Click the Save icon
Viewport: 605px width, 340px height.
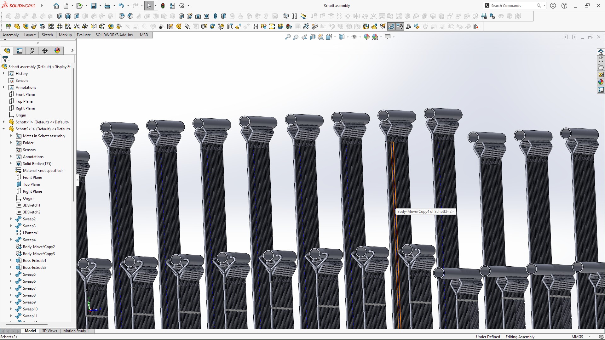tap(94, 6)
